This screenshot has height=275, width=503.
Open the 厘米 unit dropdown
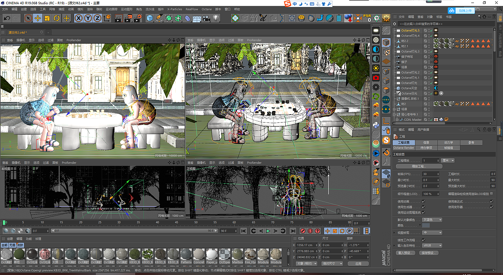click(x=448, y=161)
